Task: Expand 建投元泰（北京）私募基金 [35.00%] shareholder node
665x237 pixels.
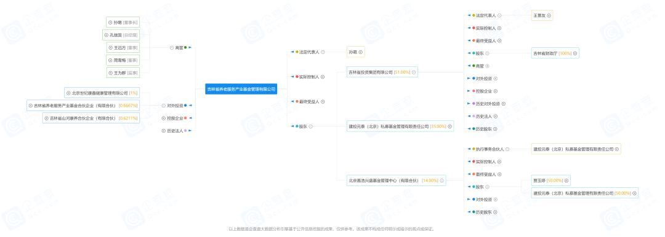Action: pyautogui.click(x=450, y=126)
